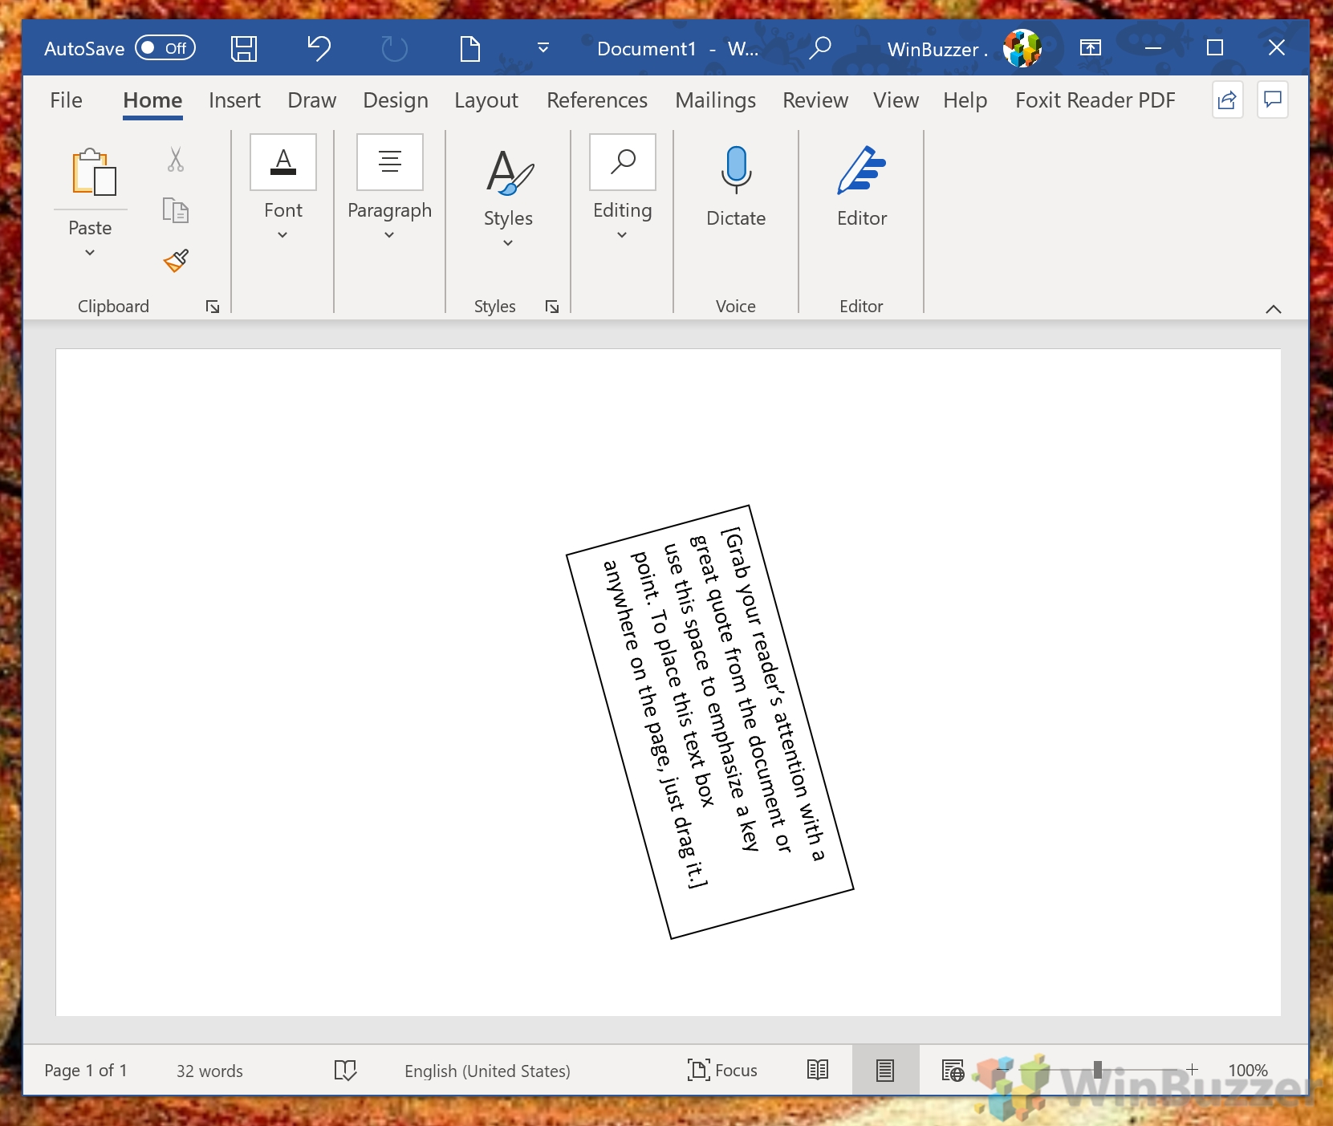Switch to the Insert tab
This screenshot has width=1333, height=1126.
coord(234,100)
